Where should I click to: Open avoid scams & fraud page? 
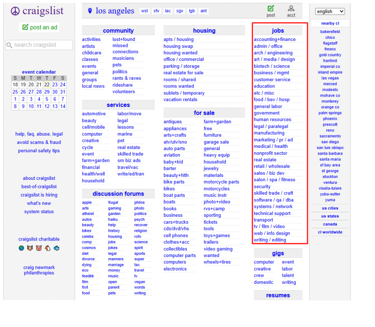39,142
